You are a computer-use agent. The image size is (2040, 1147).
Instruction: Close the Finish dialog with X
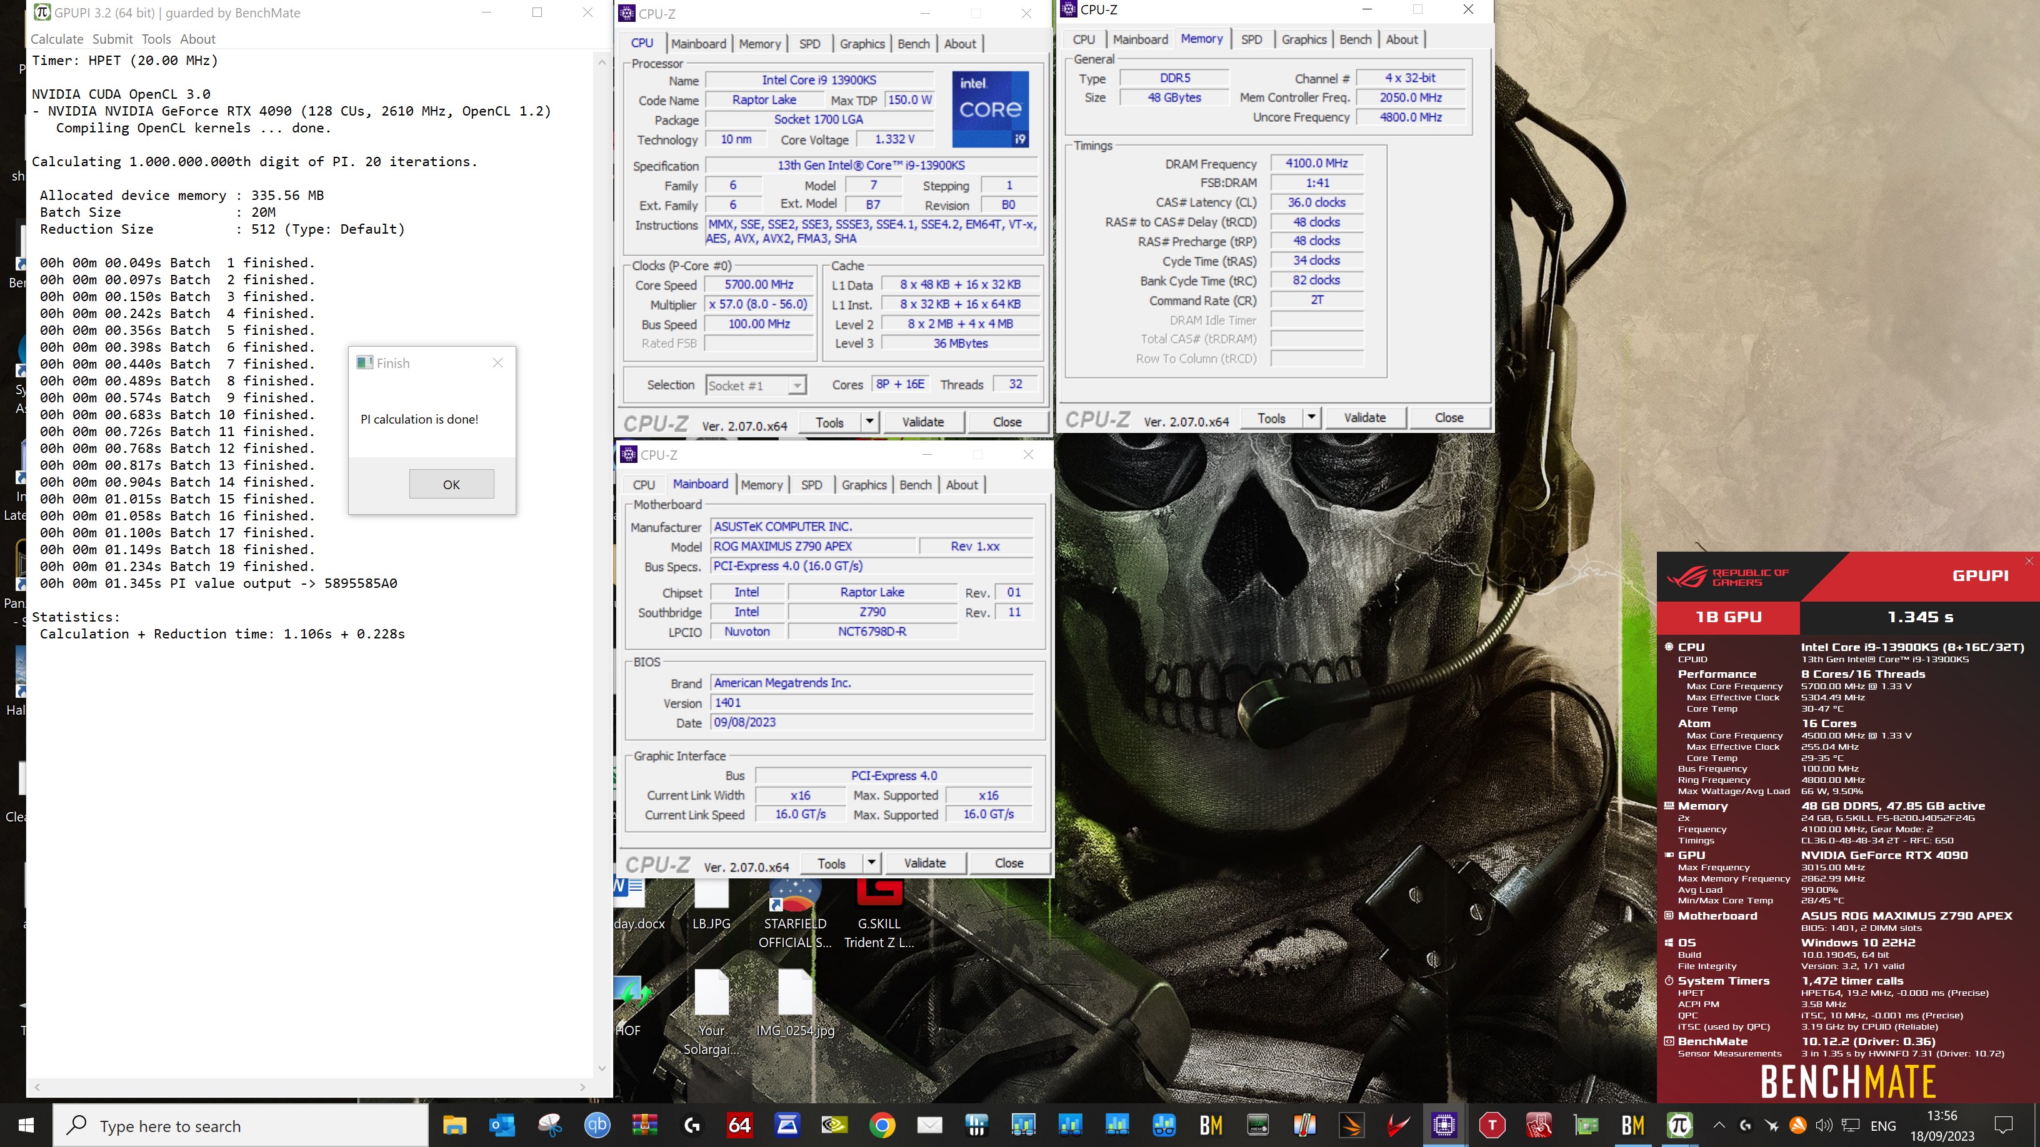pyautogui.click(x=497, y=362)
